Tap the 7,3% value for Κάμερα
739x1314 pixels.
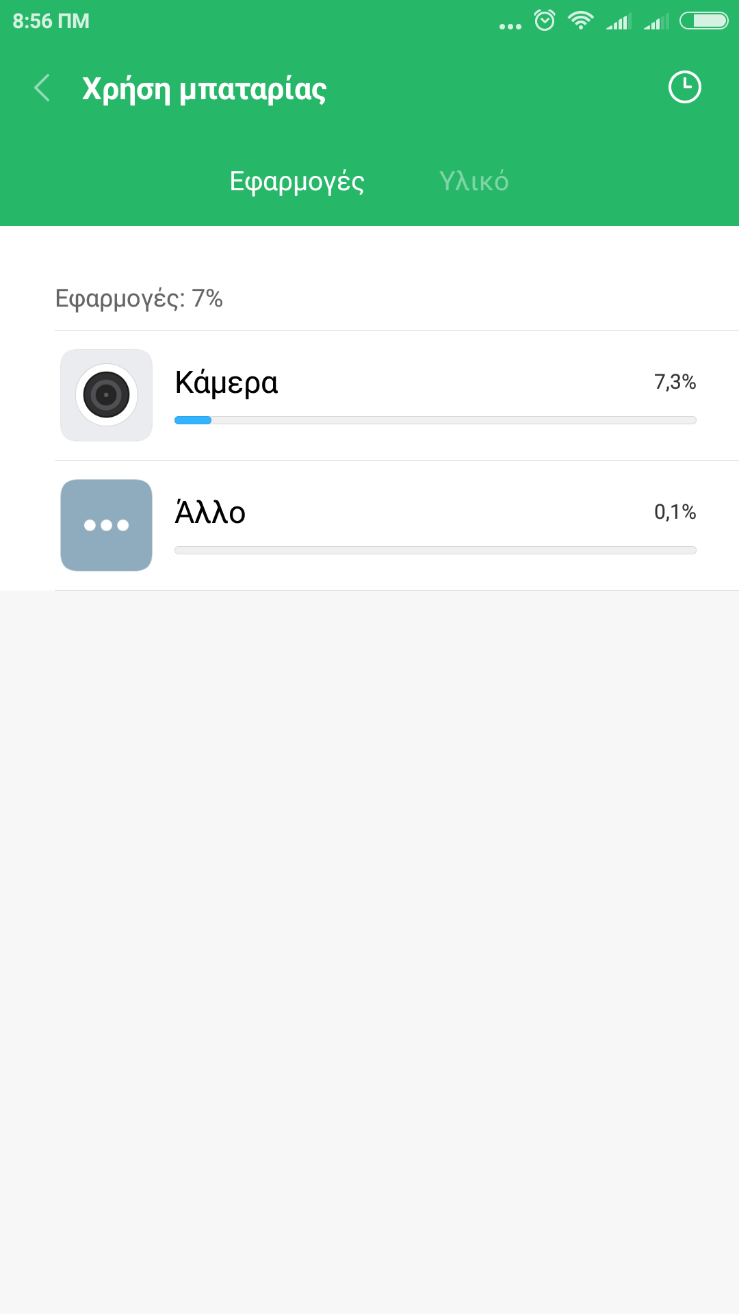(x=675, y=382)
